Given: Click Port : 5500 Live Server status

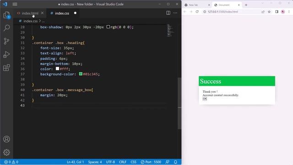Looking at the screenshot, I should pyautogui.click(x=151, y=162).
